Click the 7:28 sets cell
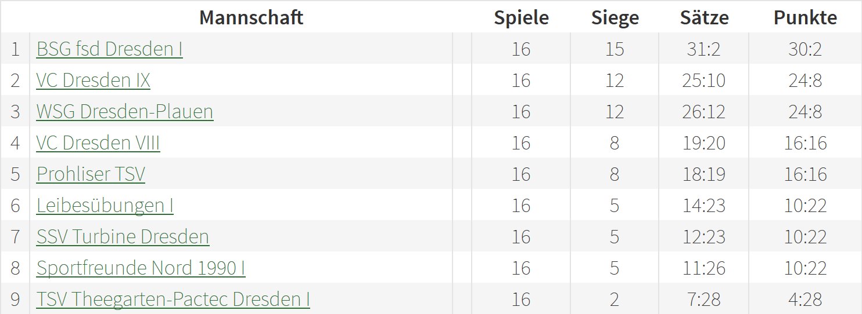The width and height of the screenshot is (862, 314). click(x=704, y=300)
